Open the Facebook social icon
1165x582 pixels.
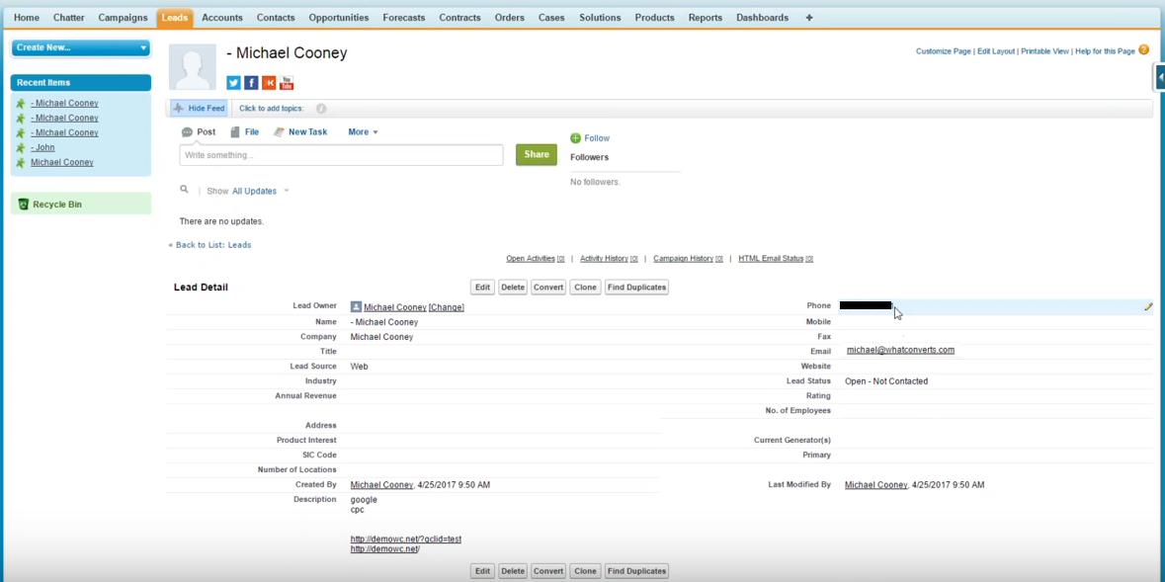click(x=251, y=82)
